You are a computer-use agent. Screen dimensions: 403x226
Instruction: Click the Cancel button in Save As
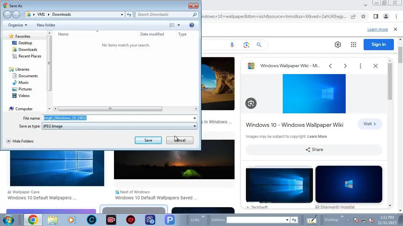click(x=180, y=140)
